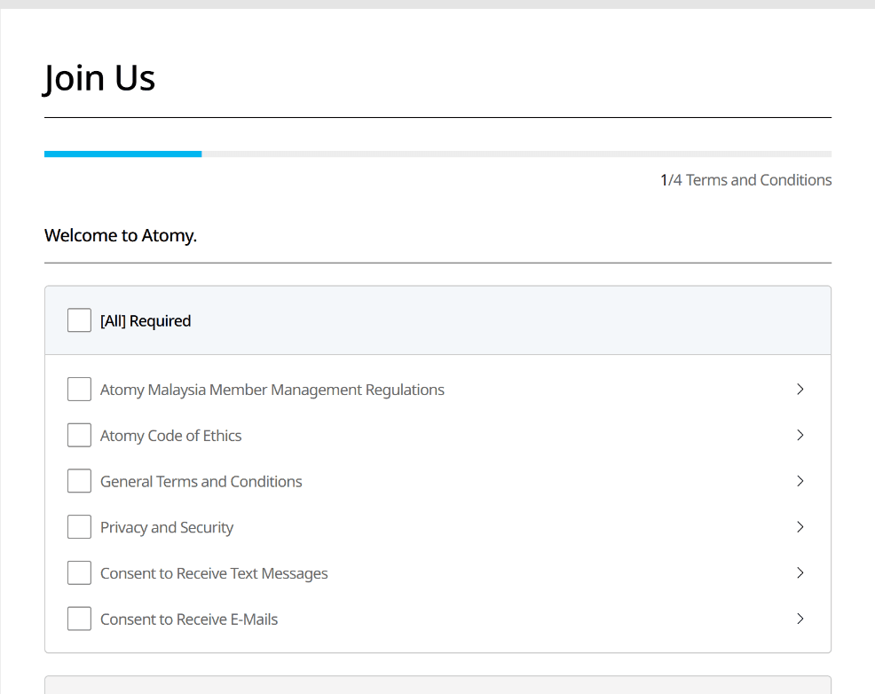This screenshot has width=875, height=694.
Task: Click 'Atomy Malaysia Member Management Regulations' text
Action: (272, 390)
